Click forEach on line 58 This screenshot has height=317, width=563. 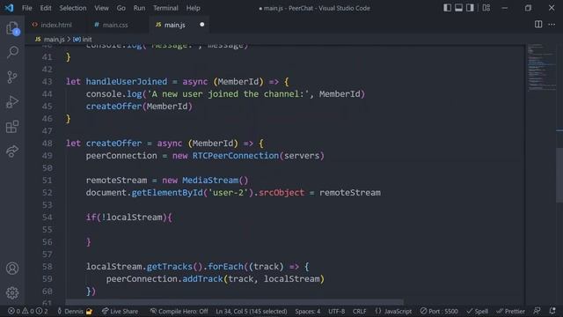[225, 267]
